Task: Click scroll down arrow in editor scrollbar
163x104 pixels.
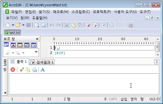Action: pyautogui.click(x=158, y=55)
